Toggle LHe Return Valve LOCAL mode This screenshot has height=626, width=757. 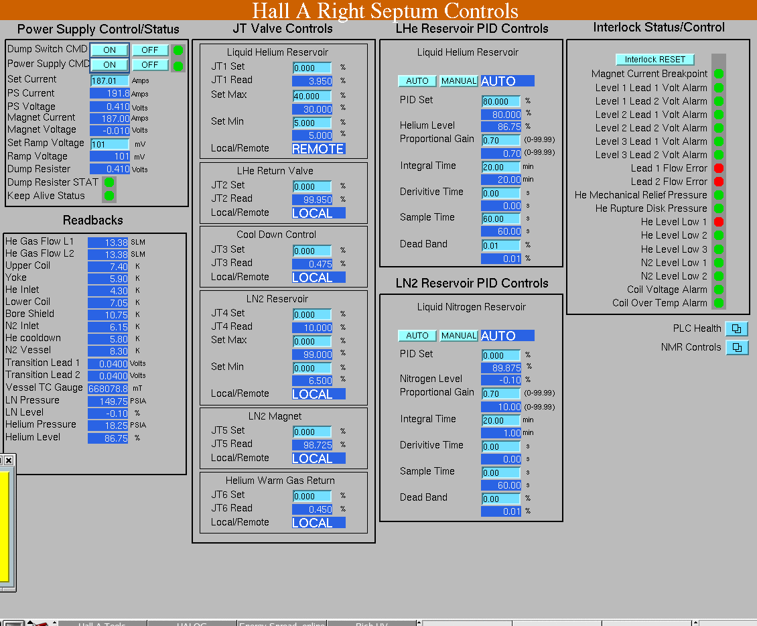pyautogui.click(x=319, y=213)
